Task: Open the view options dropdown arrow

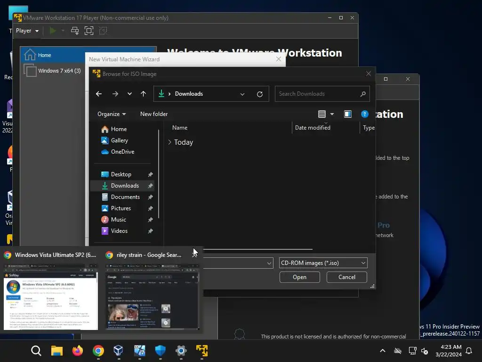Action: pos(332,114)
